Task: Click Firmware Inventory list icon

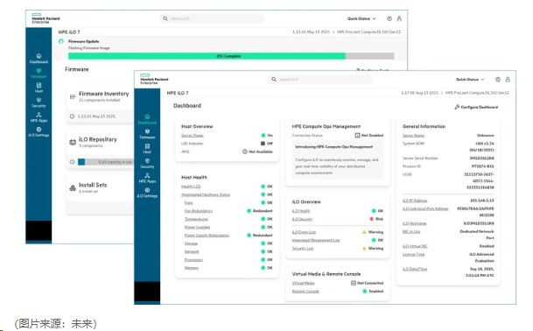Action: pyautogui.click(x=73, y=96)
